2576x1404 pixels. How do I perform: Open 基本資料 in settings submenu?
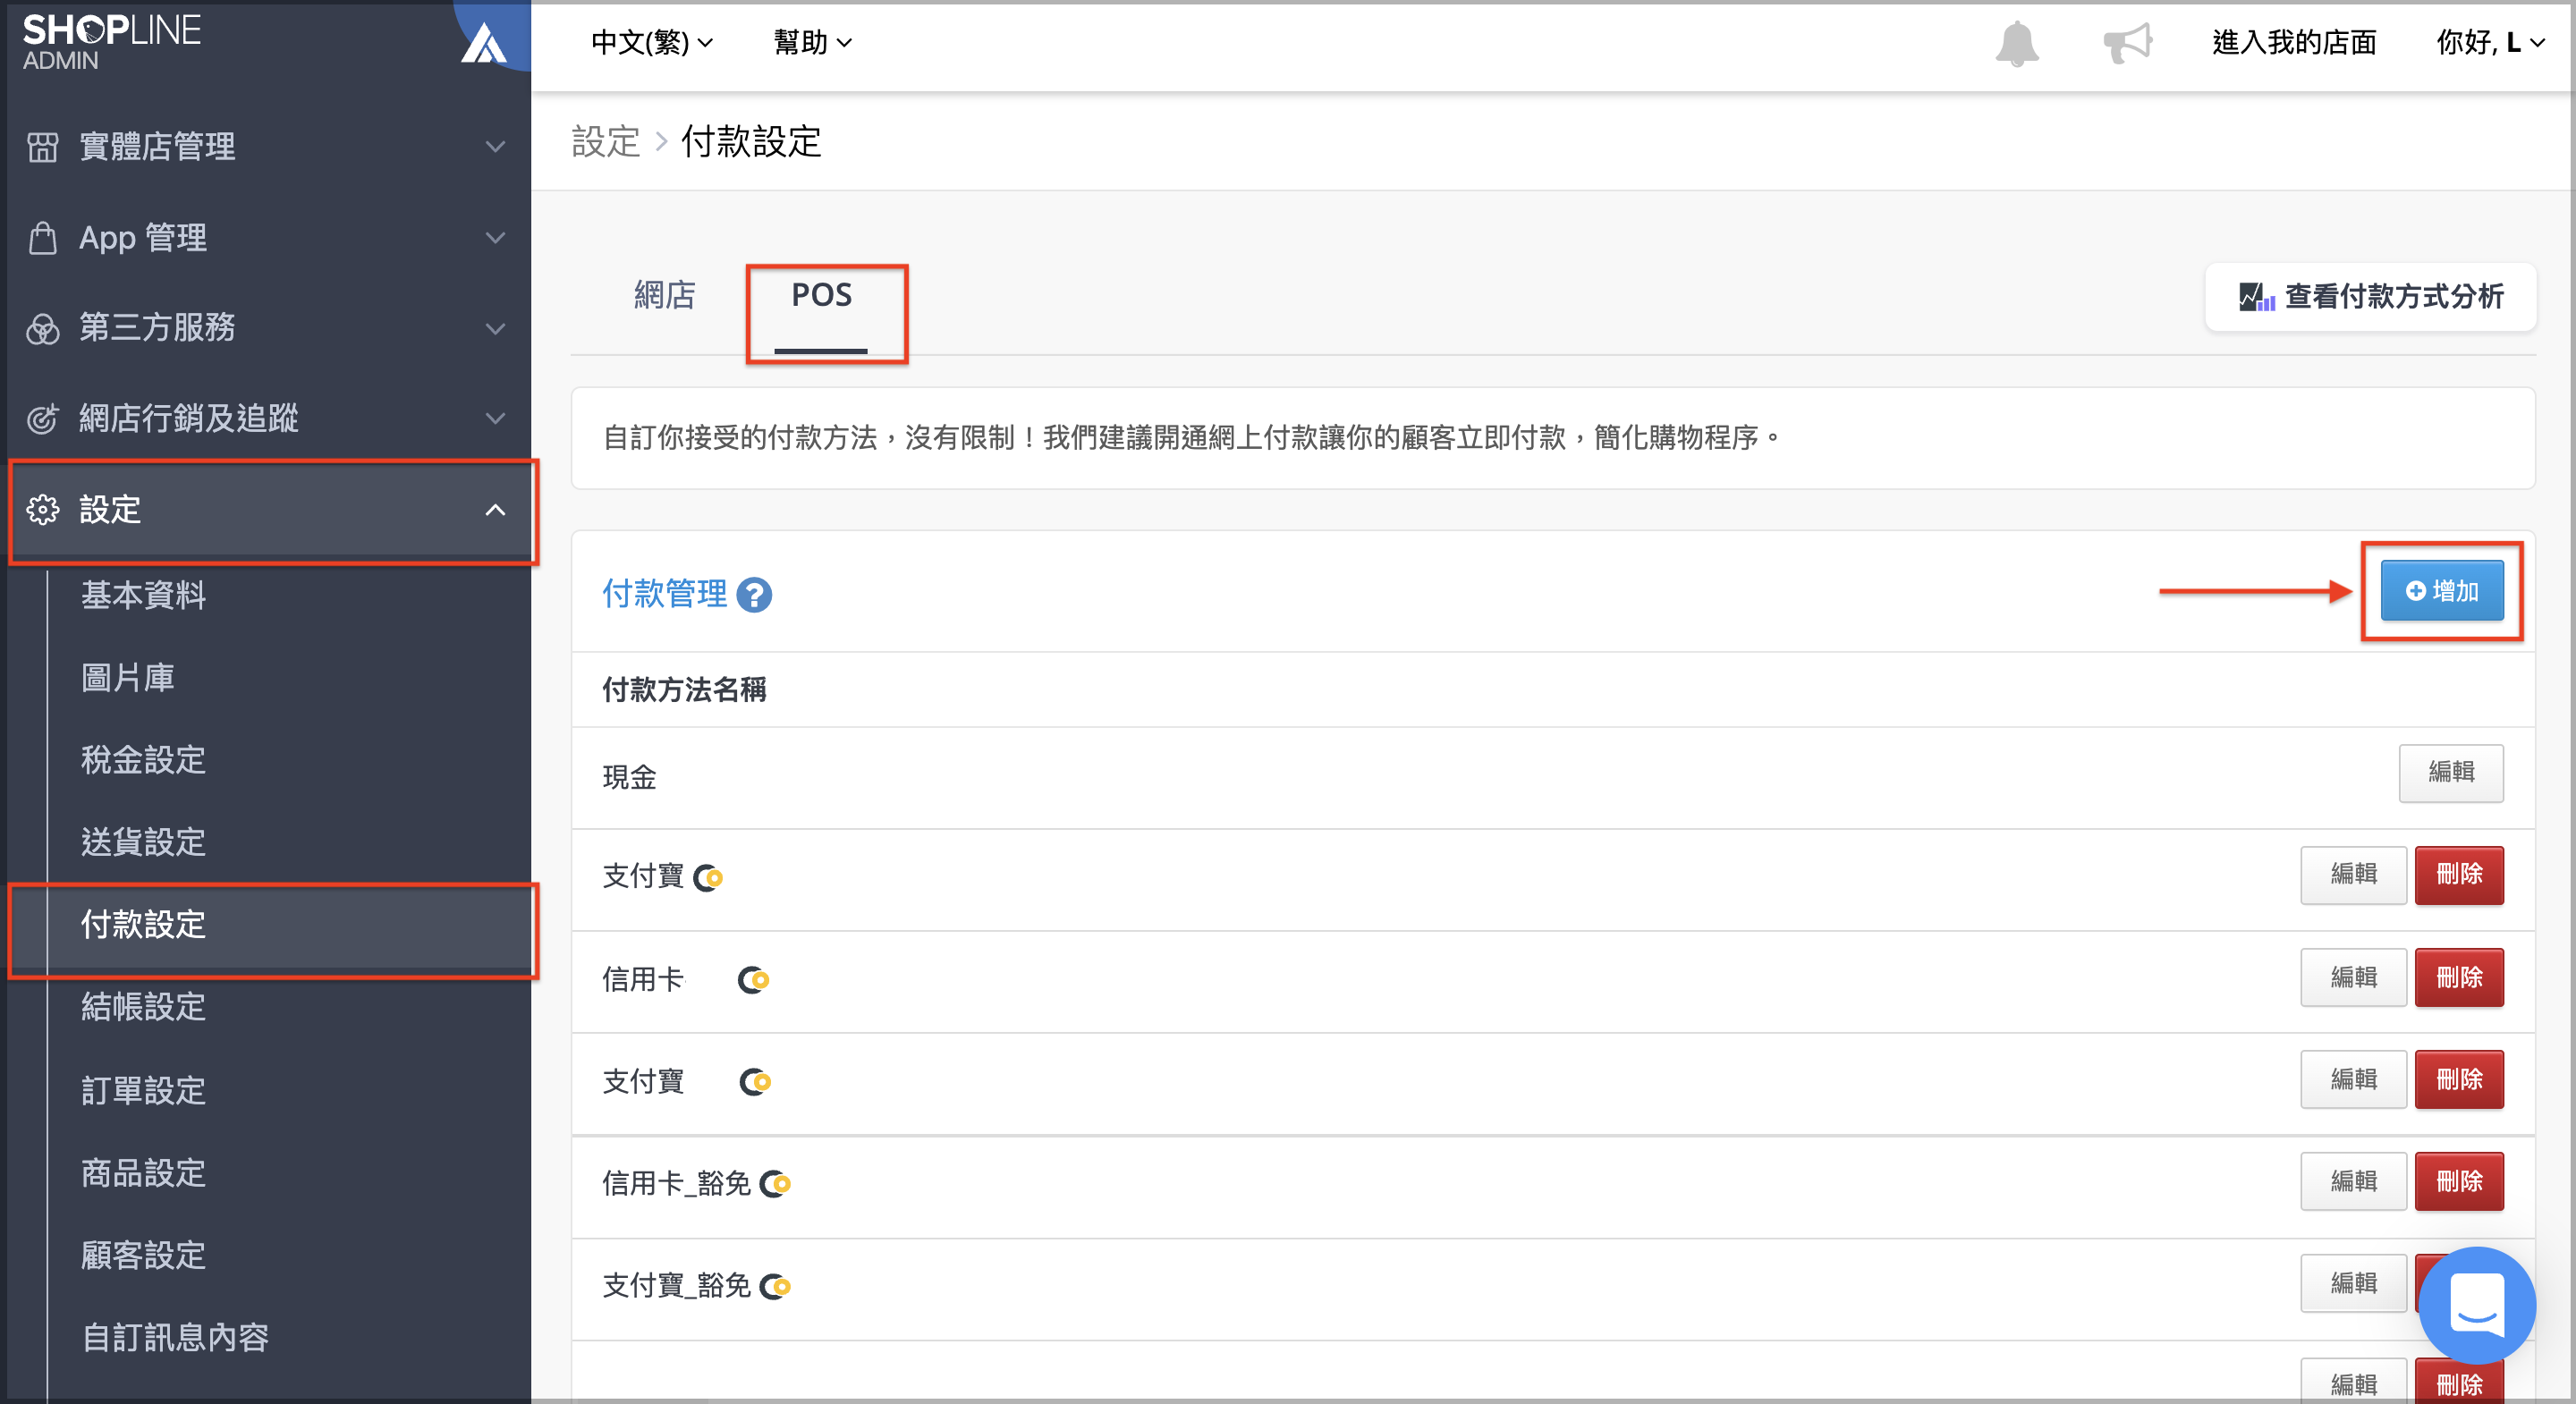point(143,595)
